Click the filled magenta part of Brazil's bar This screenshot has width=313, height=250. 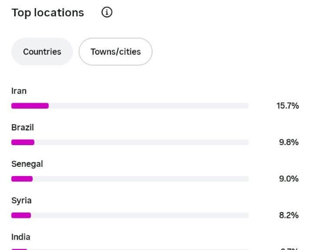23,142
